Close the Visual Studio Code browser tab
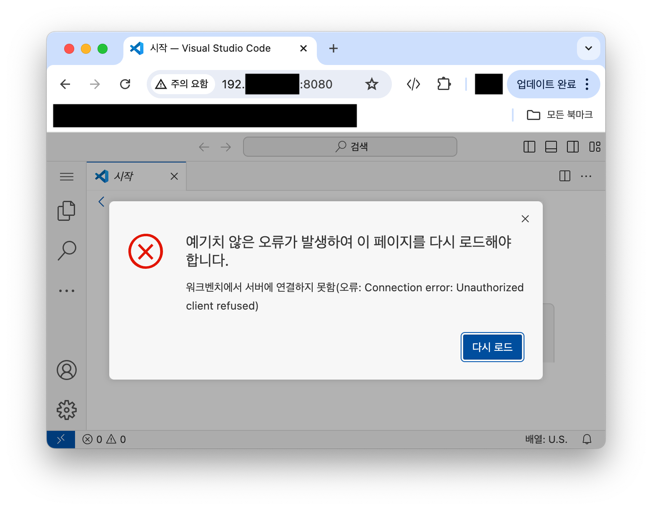This screenshot has width=652, height=510. click(x=303, y=48)
